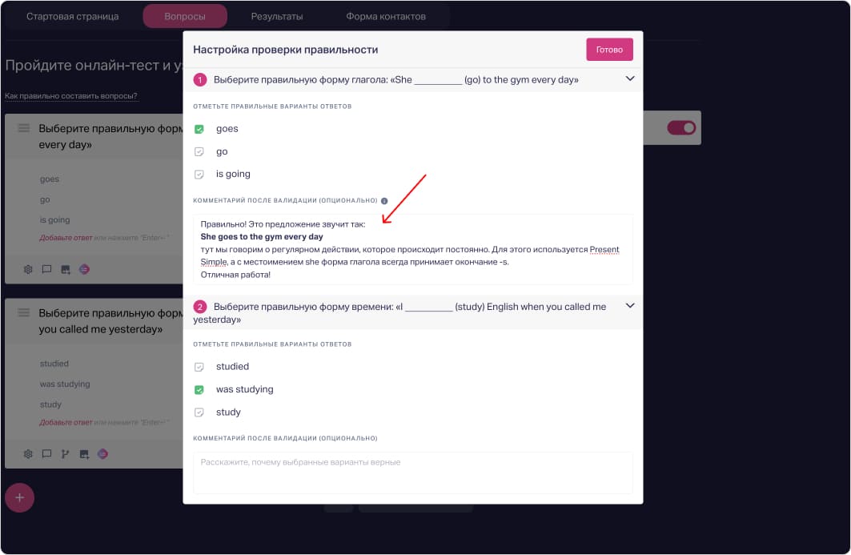Viewport: 851px width, 555px height.
Task: Open the "Форма контактов" tab
Action: [386, 16]
